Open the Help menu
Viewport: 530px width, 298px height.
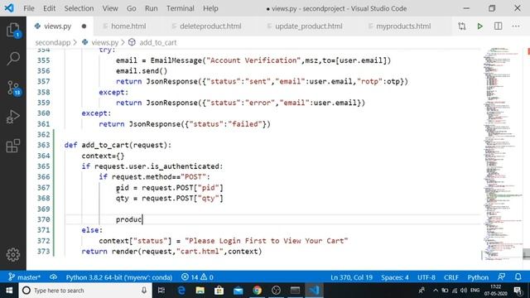(x=210, y=8)
